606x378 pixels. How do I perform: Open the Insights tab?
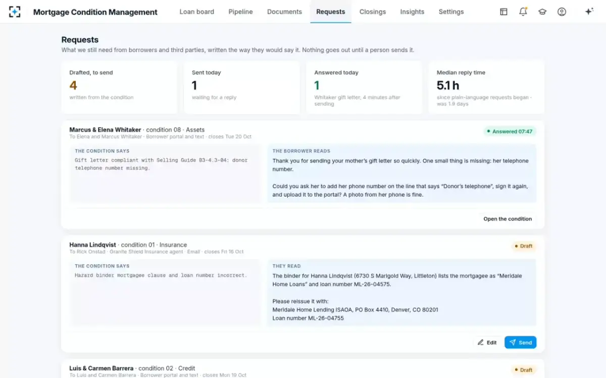412,12
